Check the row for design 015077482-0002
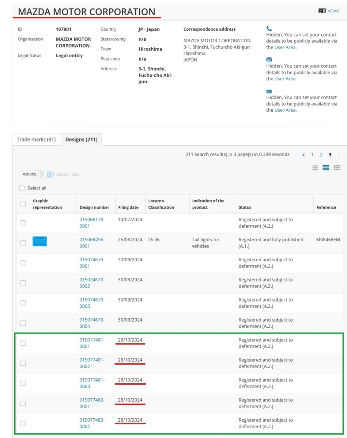 [x=23, y=423]
